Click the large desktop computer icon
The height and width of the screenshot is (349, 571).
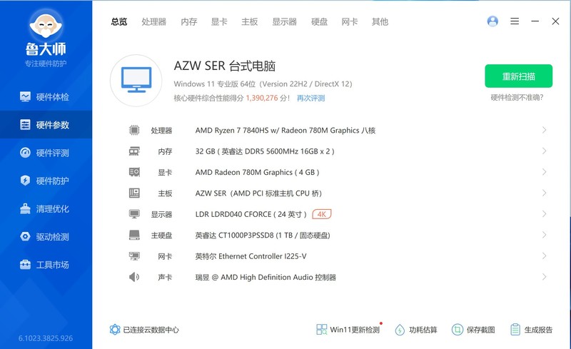(136, 80)
